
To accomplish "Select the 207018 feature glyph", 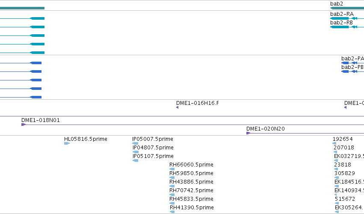I will coord(335,152).
